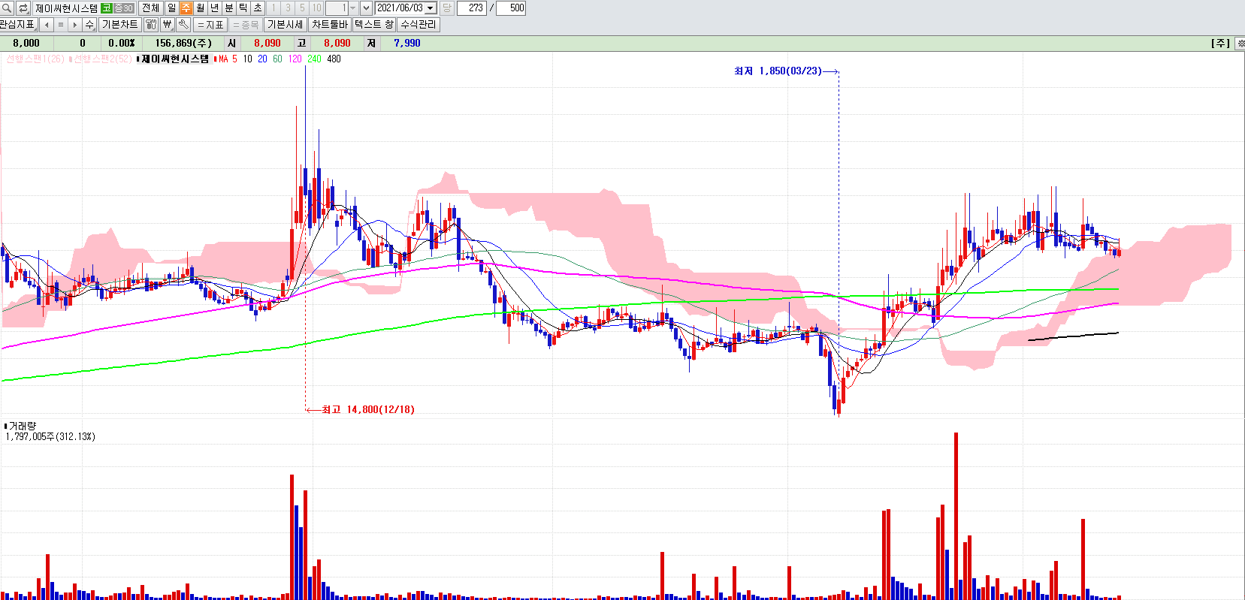Click the 1,797,005주 (312.13%) volume text

(50, 436)
